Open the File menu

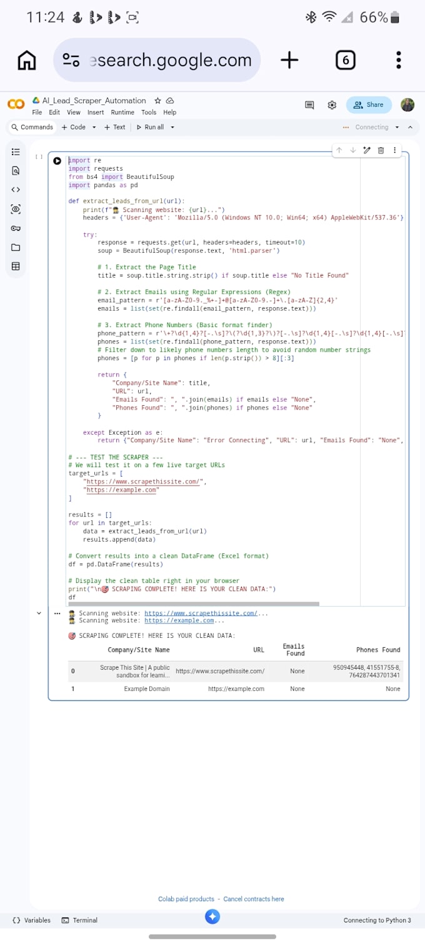(x=37, y=113)
